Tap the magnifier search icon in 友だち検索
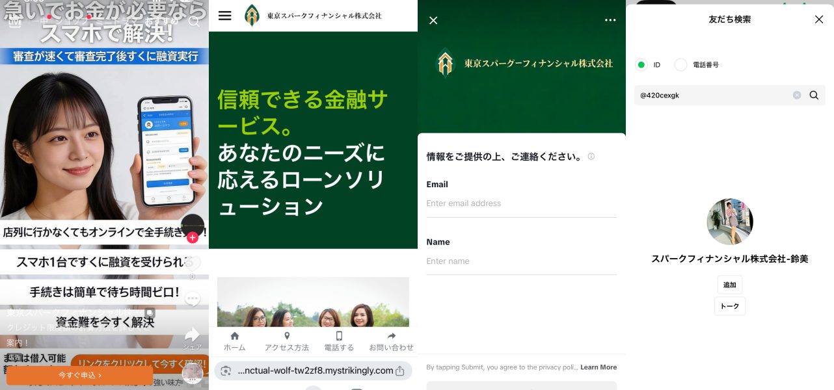The width and height of the screenshot is (834, 390). coord(814,95)
